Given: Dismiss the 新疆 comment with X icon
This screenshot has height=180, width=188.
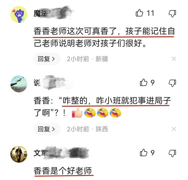Looking at the screenshot, I should (174, 59).
